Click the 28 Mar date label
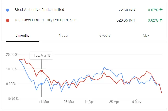Image resolution: width=168 pixels, height=111 pixels. [69, 102]
